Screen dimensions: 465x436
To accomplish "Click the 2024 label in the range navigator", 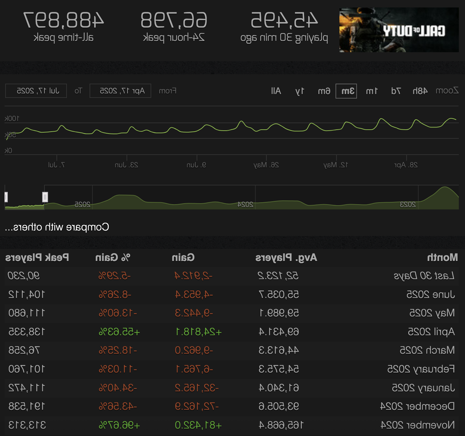I will click(x=245, y=205).
